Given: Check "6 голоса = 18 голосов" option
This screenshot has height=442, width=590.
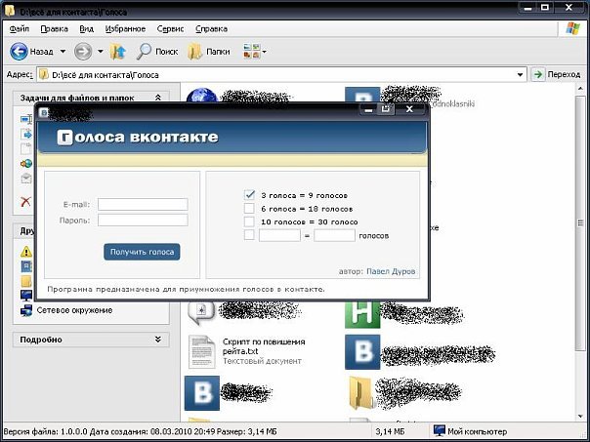Looking at the screenshot, I should [249, 208].
